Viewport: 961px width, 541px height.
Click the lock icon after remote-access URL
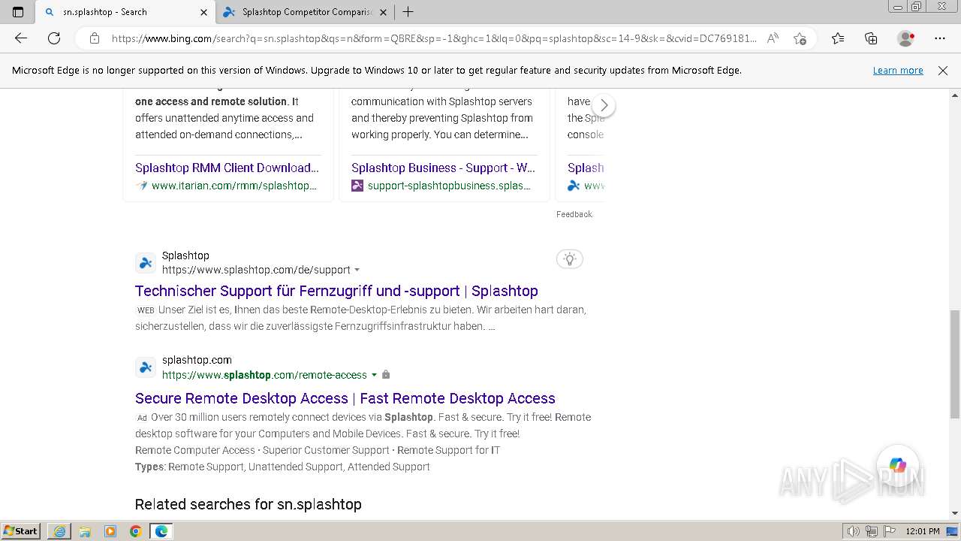386,375
